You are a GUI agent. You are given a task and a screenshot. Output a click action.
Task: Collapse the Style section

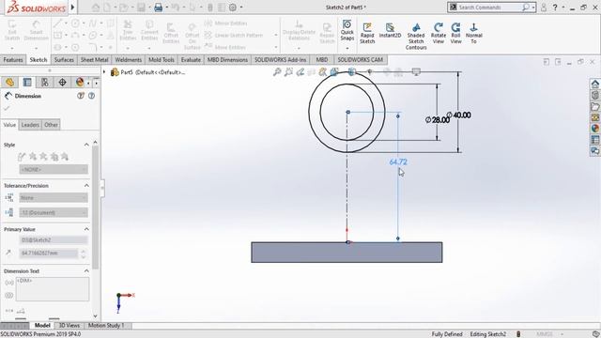[x=86, y=145]
